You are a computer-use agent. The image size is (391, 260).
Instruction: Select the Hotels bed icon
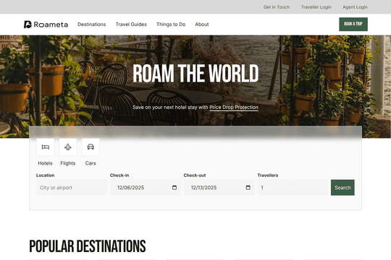click(45, 147)
